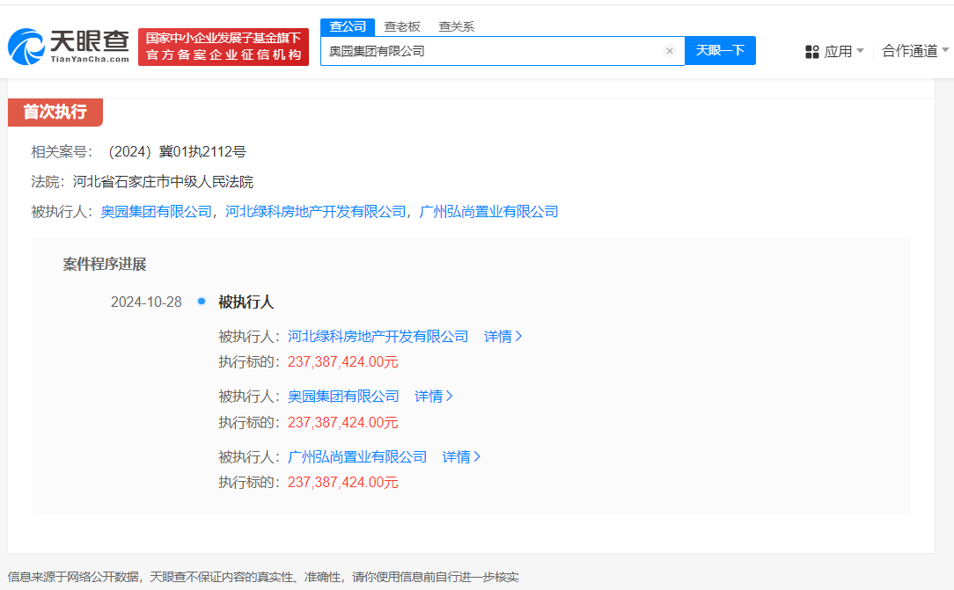Viewport: 954px width, 590px height.
Task: Click the red official credit agency banner
Action: coord(224,47)
